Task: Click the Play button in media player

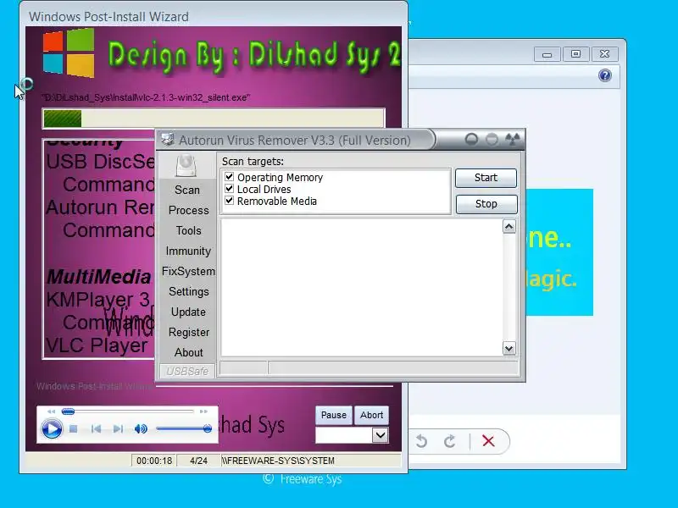Action: click(52, 429)
